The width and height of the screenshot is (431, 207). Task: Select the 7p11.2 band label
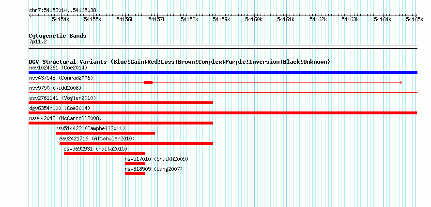click(x=38, y=41)
